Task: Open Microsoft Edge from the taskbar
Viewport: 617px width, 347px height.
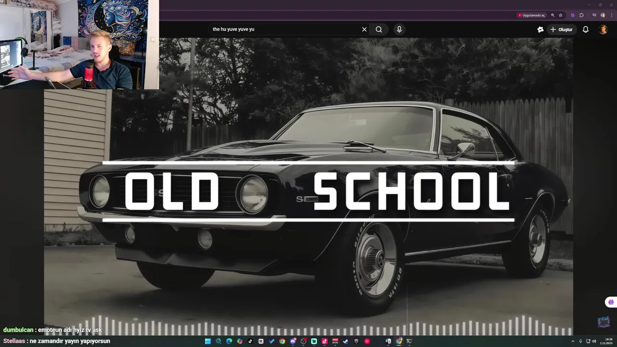Action: click(x=229, y=341)
